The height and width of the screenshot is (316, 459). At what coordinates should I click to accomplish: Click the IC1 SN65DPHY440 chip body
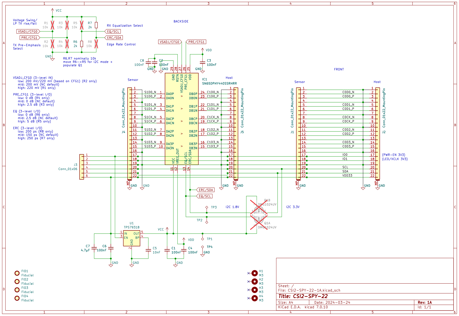tap(182, 119)
